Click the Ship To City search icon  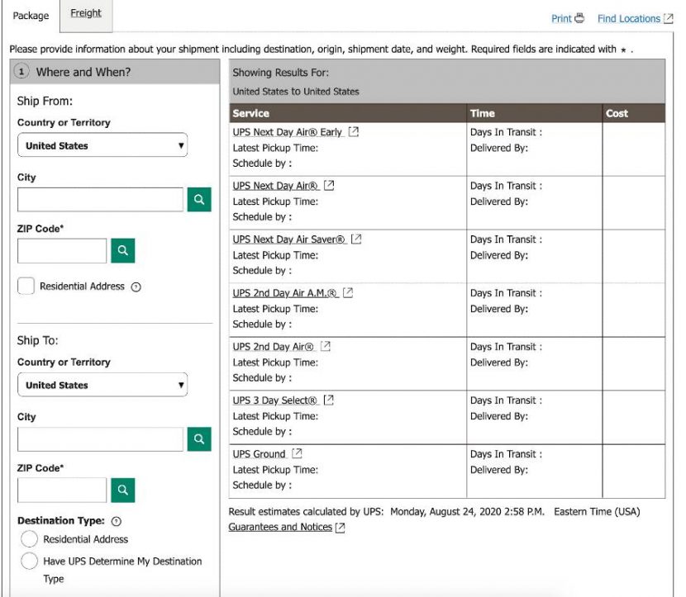click(x=199, y=439)
